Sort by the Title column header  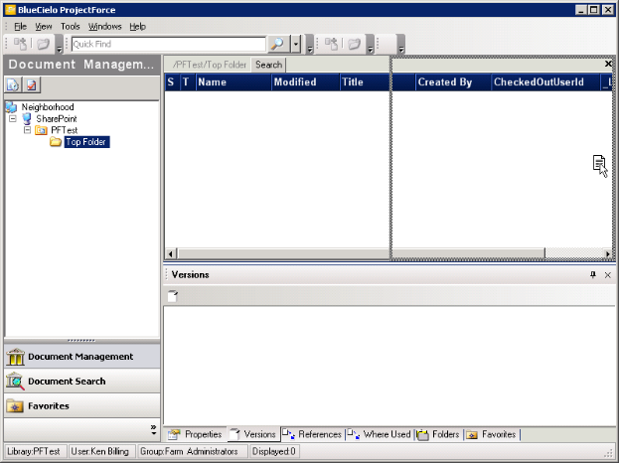click(x=365, y=82)
